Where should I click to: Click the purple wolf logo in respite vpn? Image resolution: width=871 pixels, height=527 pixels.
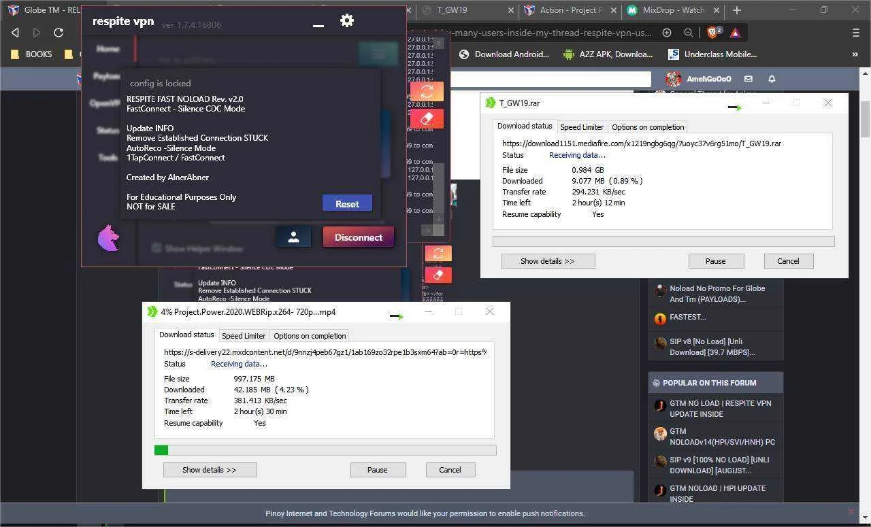pyautogui.click(x=109, y=238)
